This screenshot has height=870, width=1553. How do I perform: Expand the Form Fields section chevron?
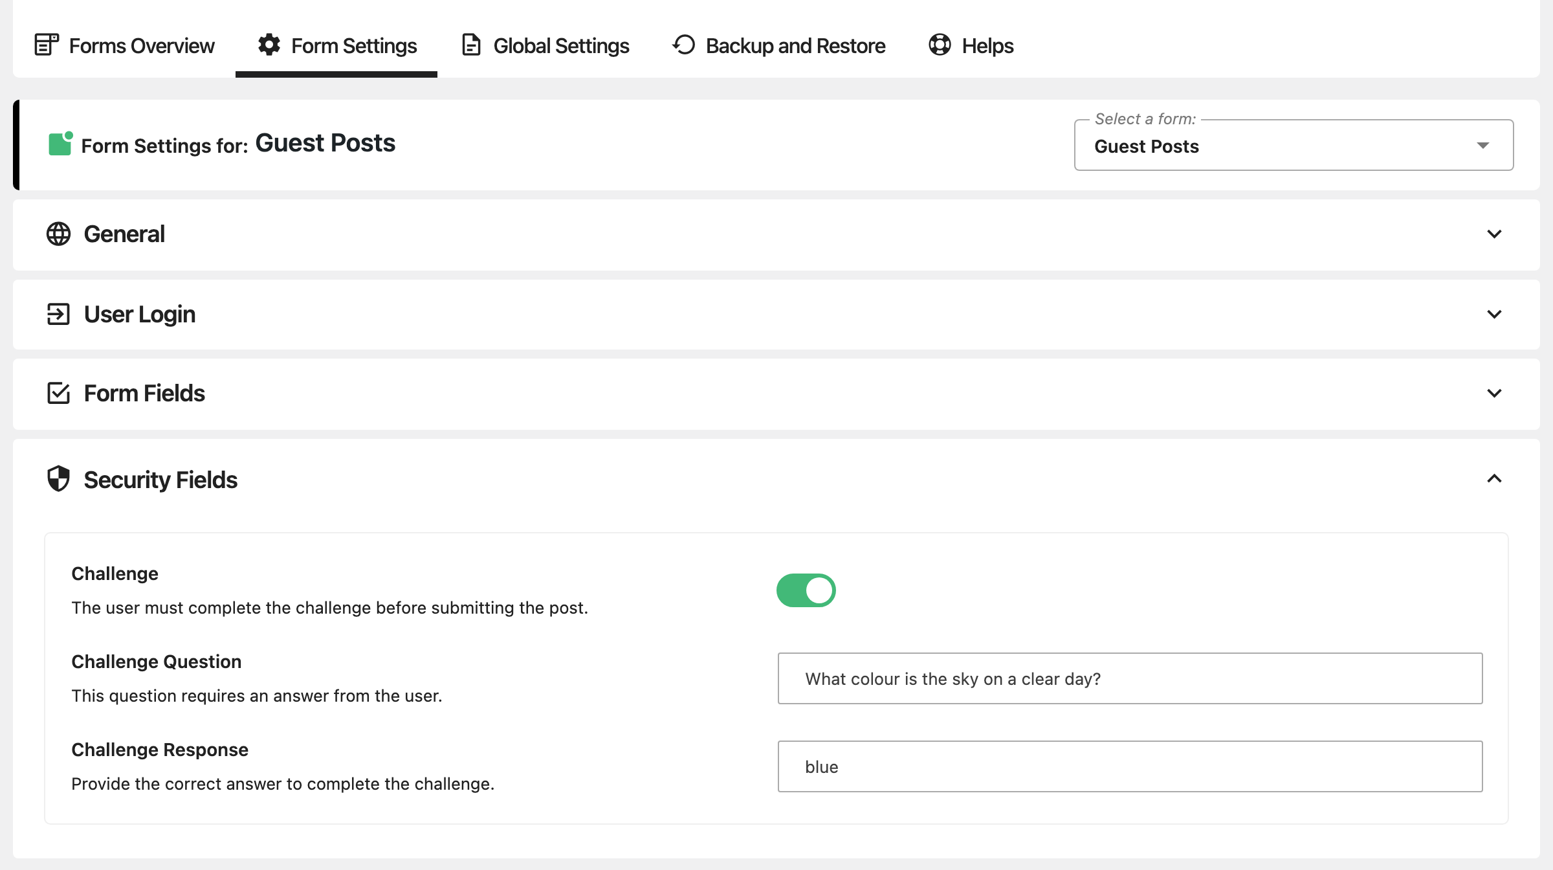coord(1494,393)
